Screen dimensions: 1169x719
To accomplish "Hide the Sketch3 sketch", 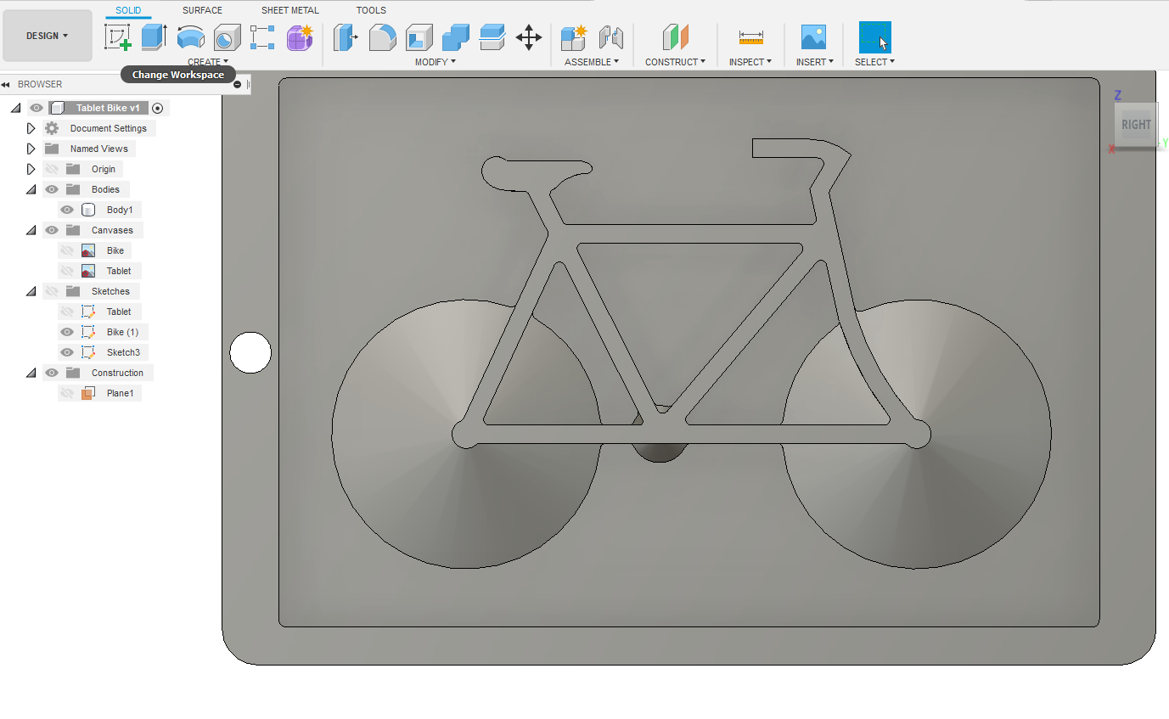I will pyautogui.click(x=67, y=352).
